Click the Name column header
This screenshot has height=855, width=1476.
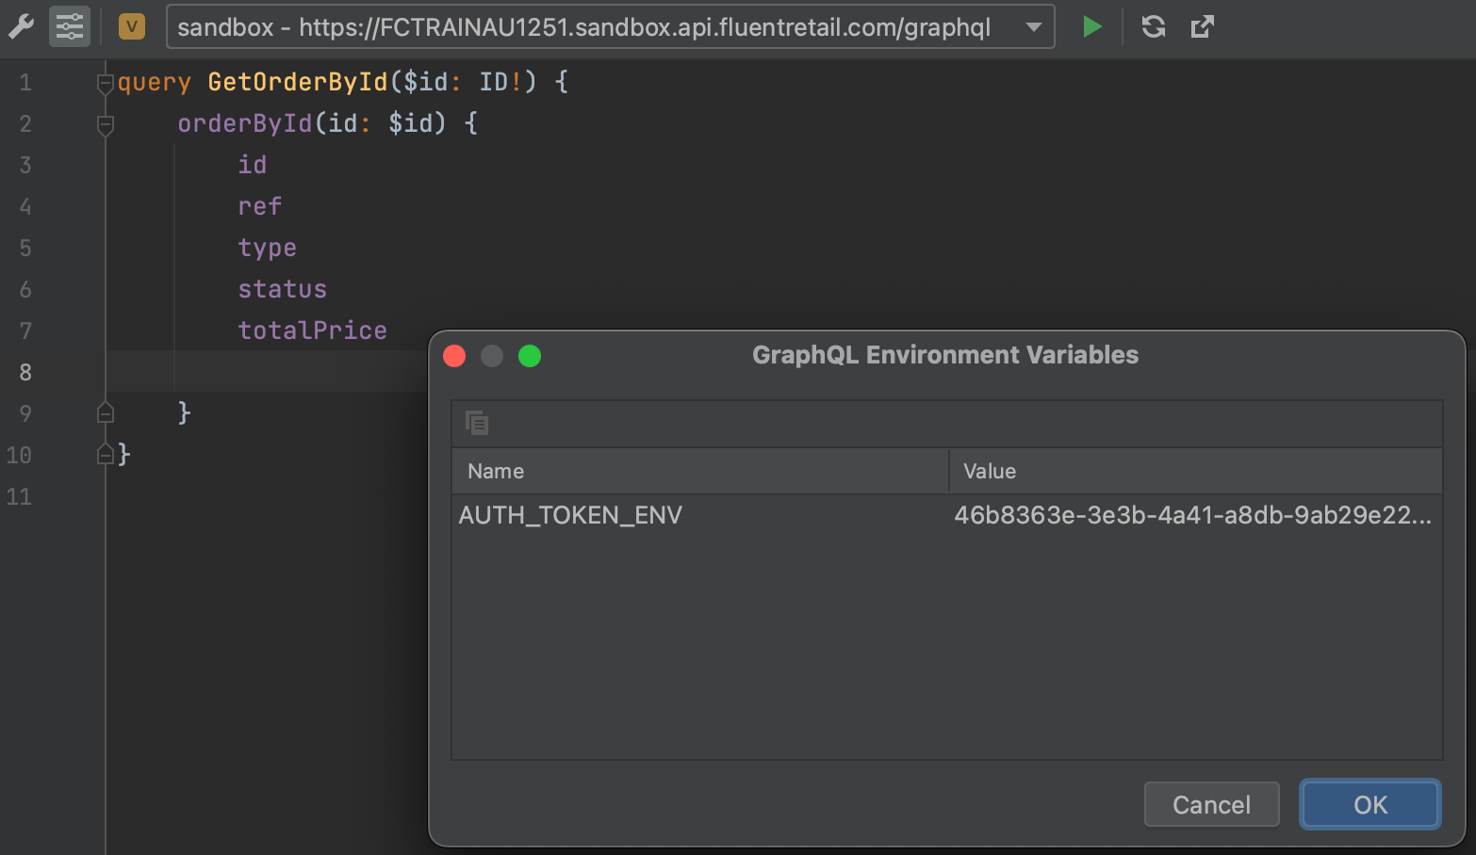(699, 471)
